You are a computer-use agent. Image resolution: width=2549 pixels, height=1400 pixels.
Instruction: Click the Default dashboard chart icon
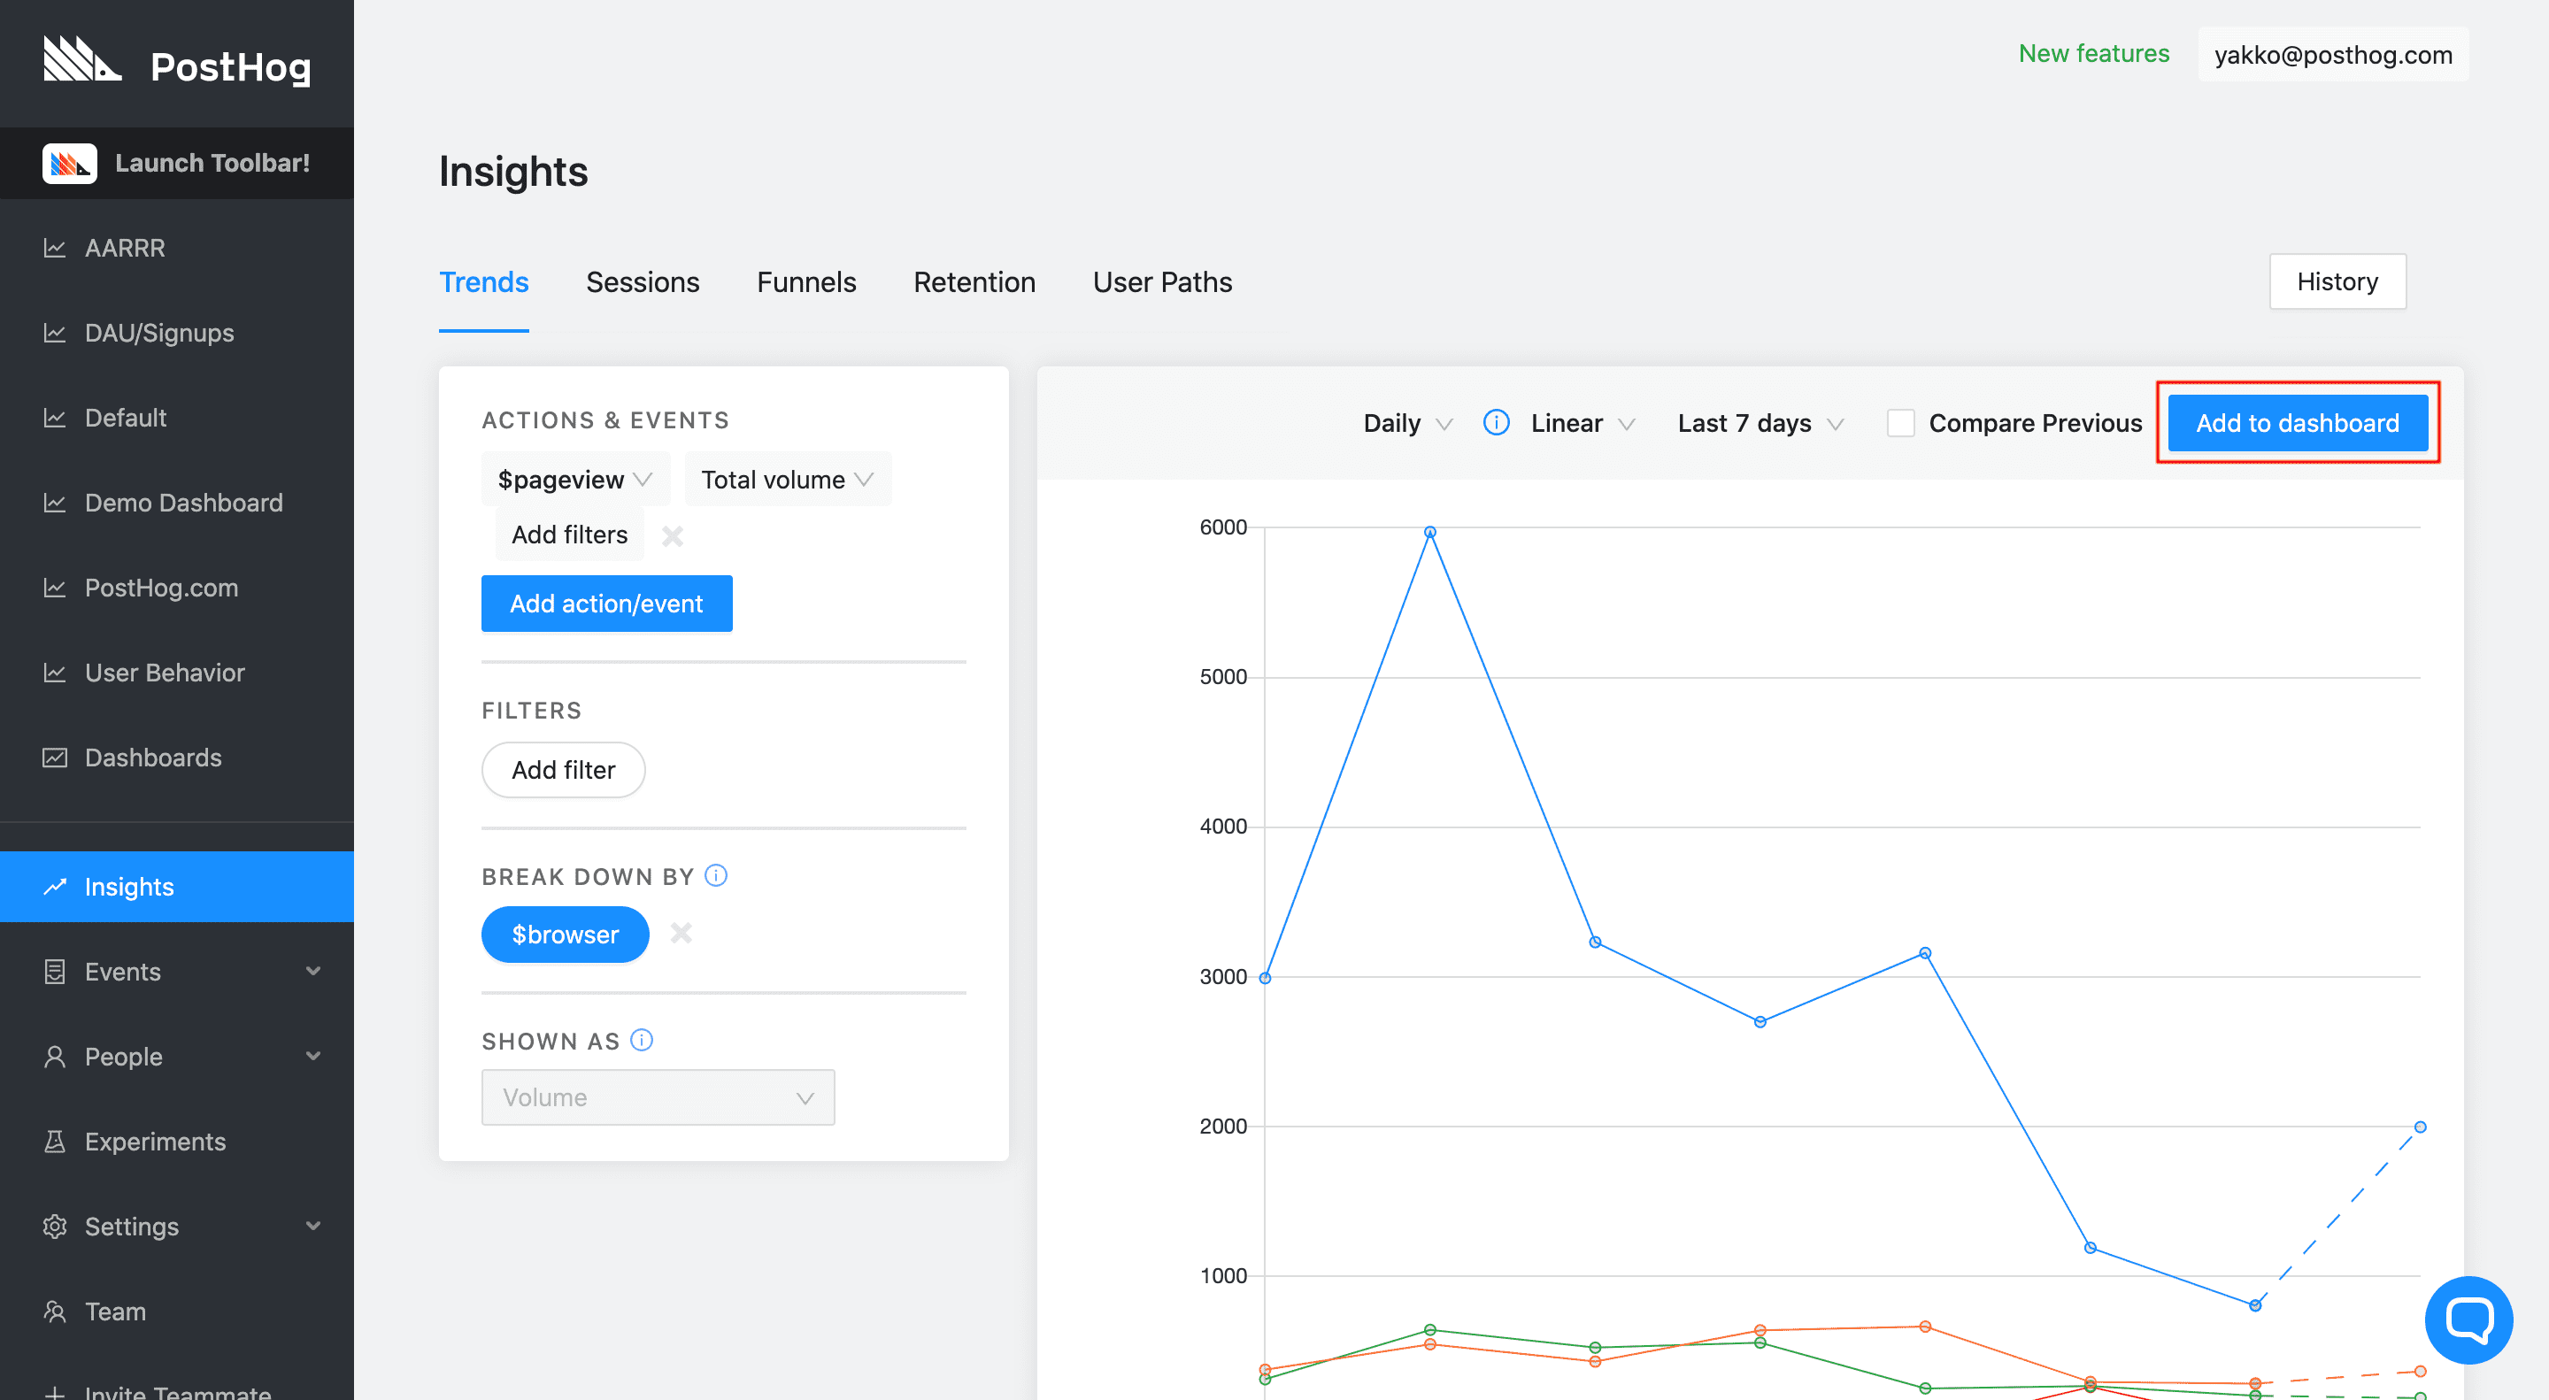pos(54,418)
